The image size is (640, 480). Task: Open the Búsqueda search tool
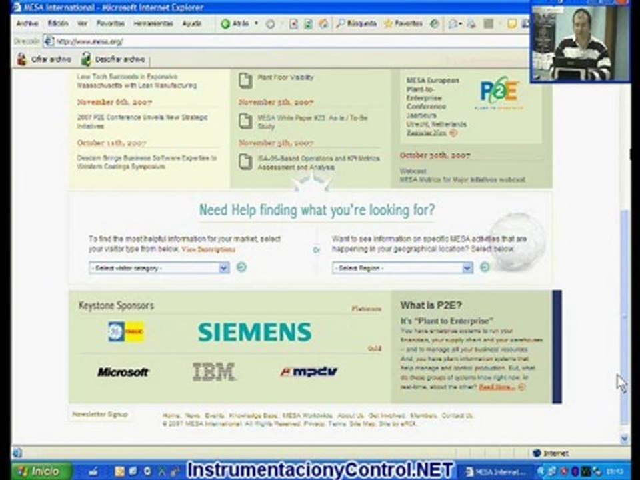coord(356,24)
